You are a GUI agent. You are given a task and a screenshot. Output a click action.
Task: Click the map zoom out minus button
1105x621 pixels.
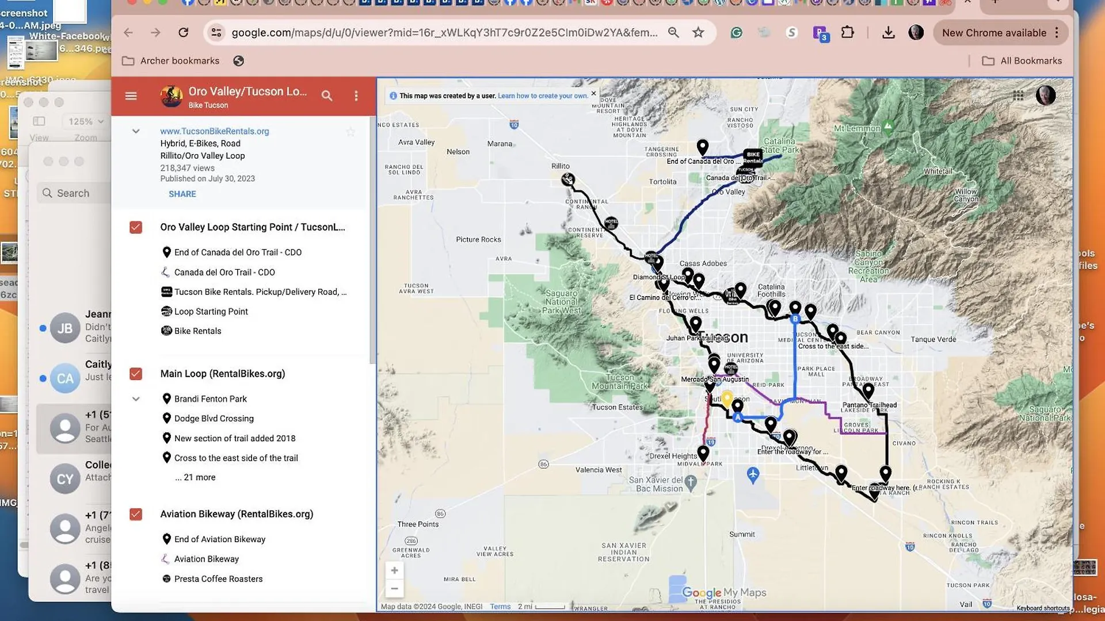(x=394, y=588)
